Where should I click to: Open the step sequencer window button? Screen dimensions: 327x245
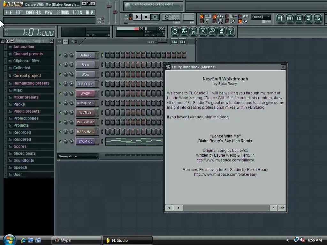[290, 19]
